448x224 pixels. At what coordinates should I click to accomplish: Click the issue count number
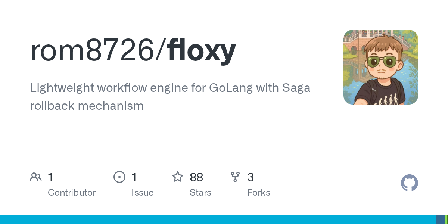134,177
